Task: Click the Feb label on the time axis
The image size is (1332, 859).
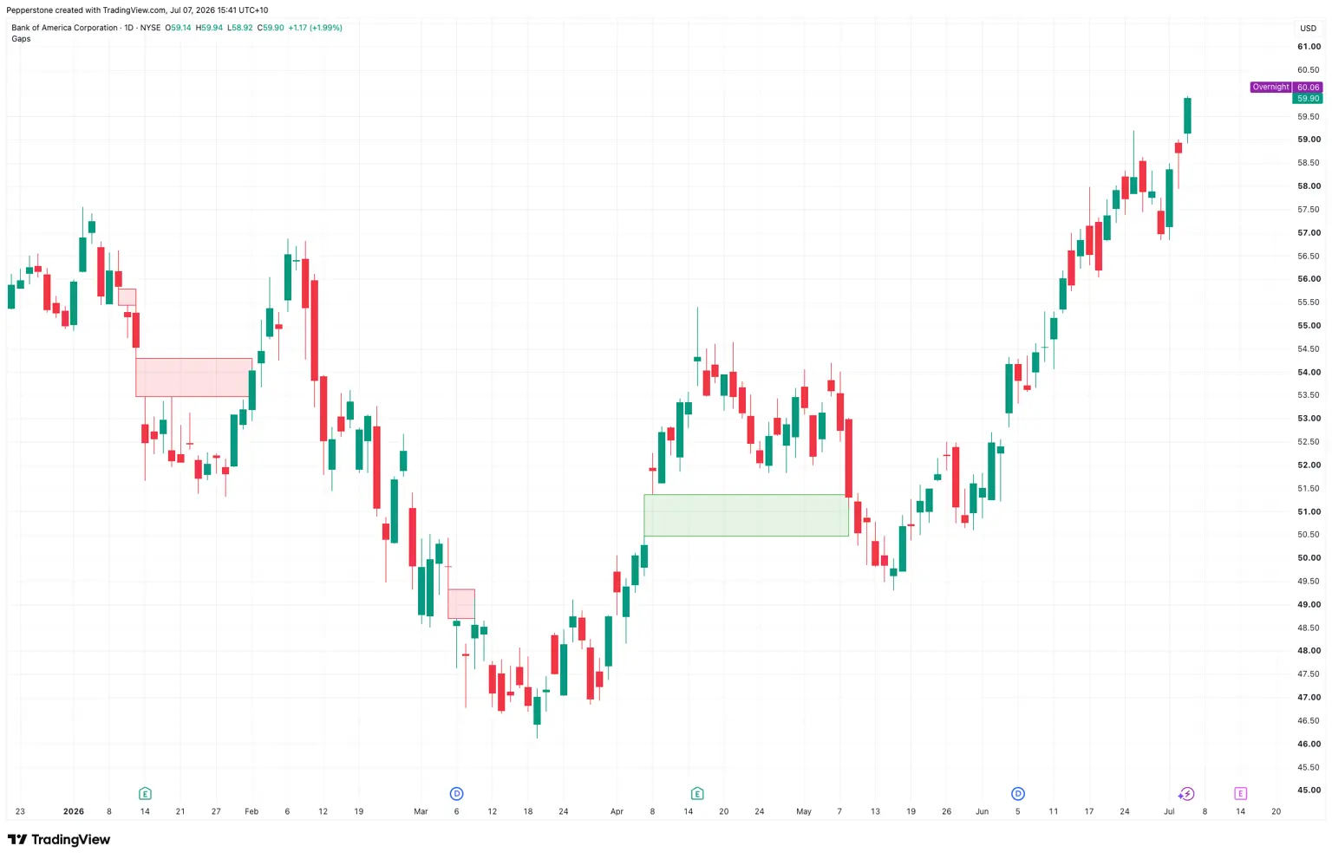Action: tap(251, 811)
